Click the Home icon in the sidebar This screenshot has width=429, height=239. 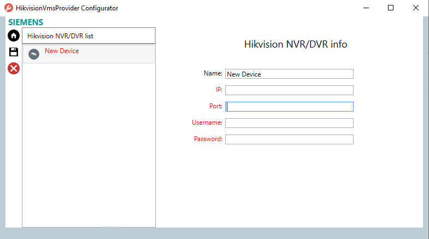coord(14,36)
